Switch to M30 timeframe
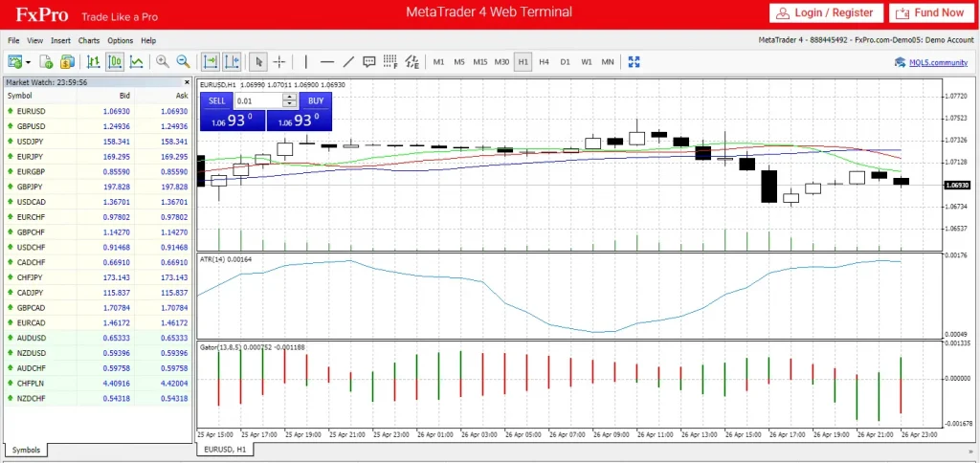The image size is (980, 463). (x=501, y=62)
